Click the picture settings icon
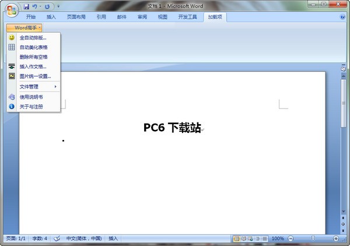 [12, 76]
